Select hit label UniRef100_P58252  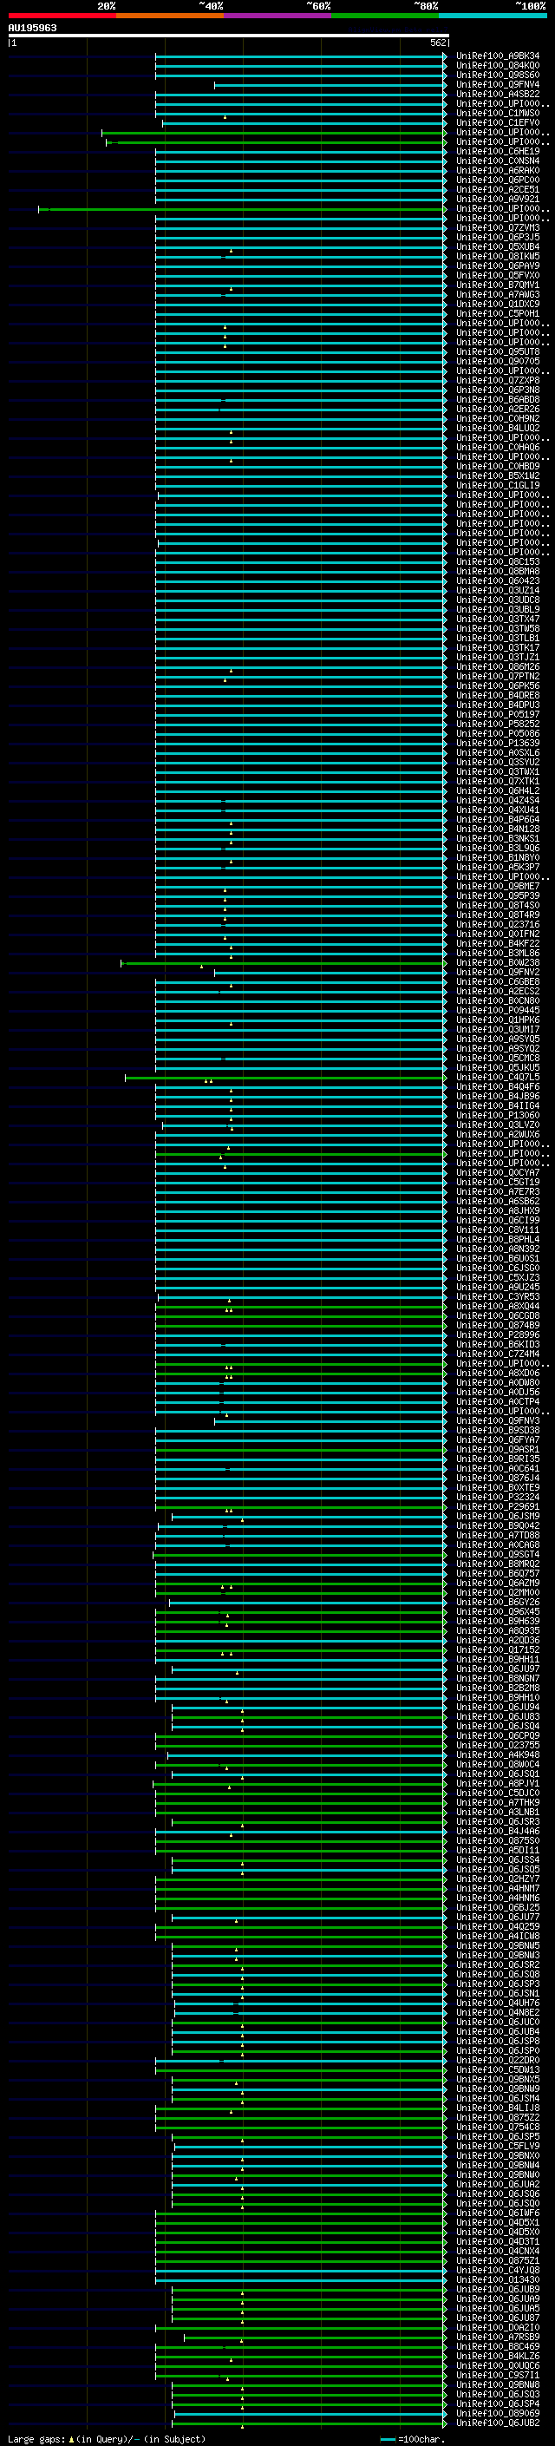(x=498, y=724)
